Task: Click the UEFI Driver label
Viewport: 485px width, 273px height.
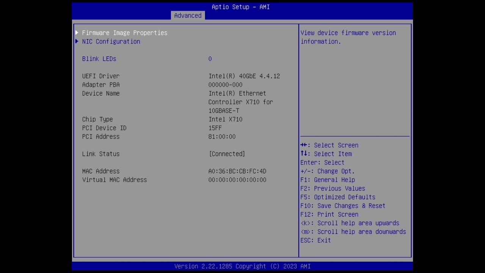Action: pyautogui.click(x=101, y=76)
